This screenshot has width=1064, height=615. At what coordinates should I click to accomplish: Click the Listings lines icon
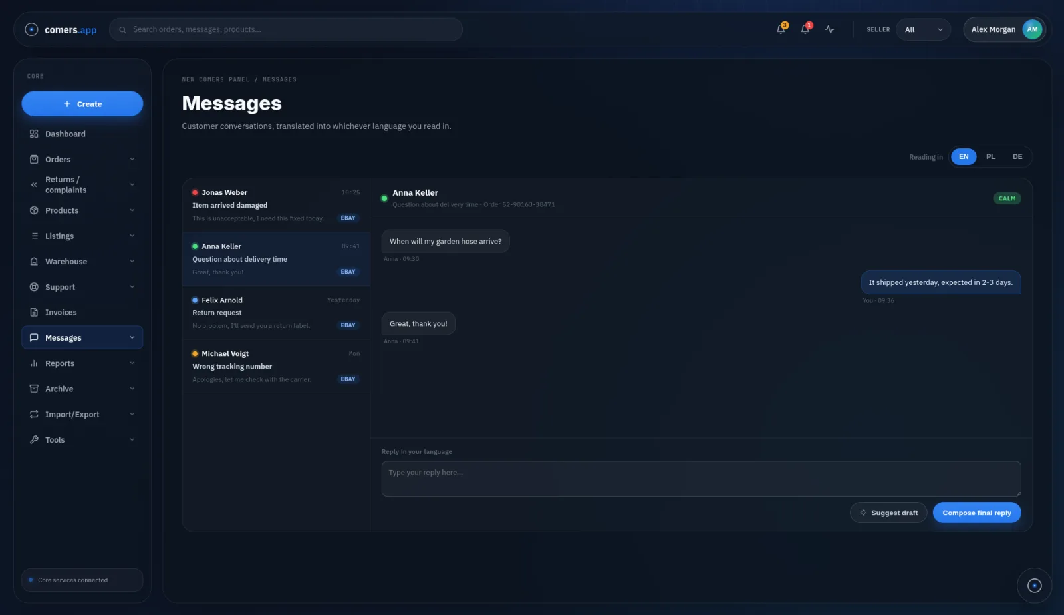[x=35, y=236]
